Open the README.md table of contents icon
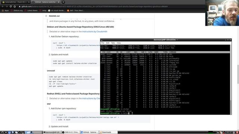 [46, 16]
